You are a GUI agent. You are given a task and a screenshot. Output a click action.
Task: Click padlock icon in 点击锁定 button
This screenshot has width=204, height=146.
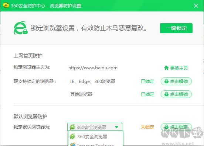pyautogui.click(x=166, y=127)
